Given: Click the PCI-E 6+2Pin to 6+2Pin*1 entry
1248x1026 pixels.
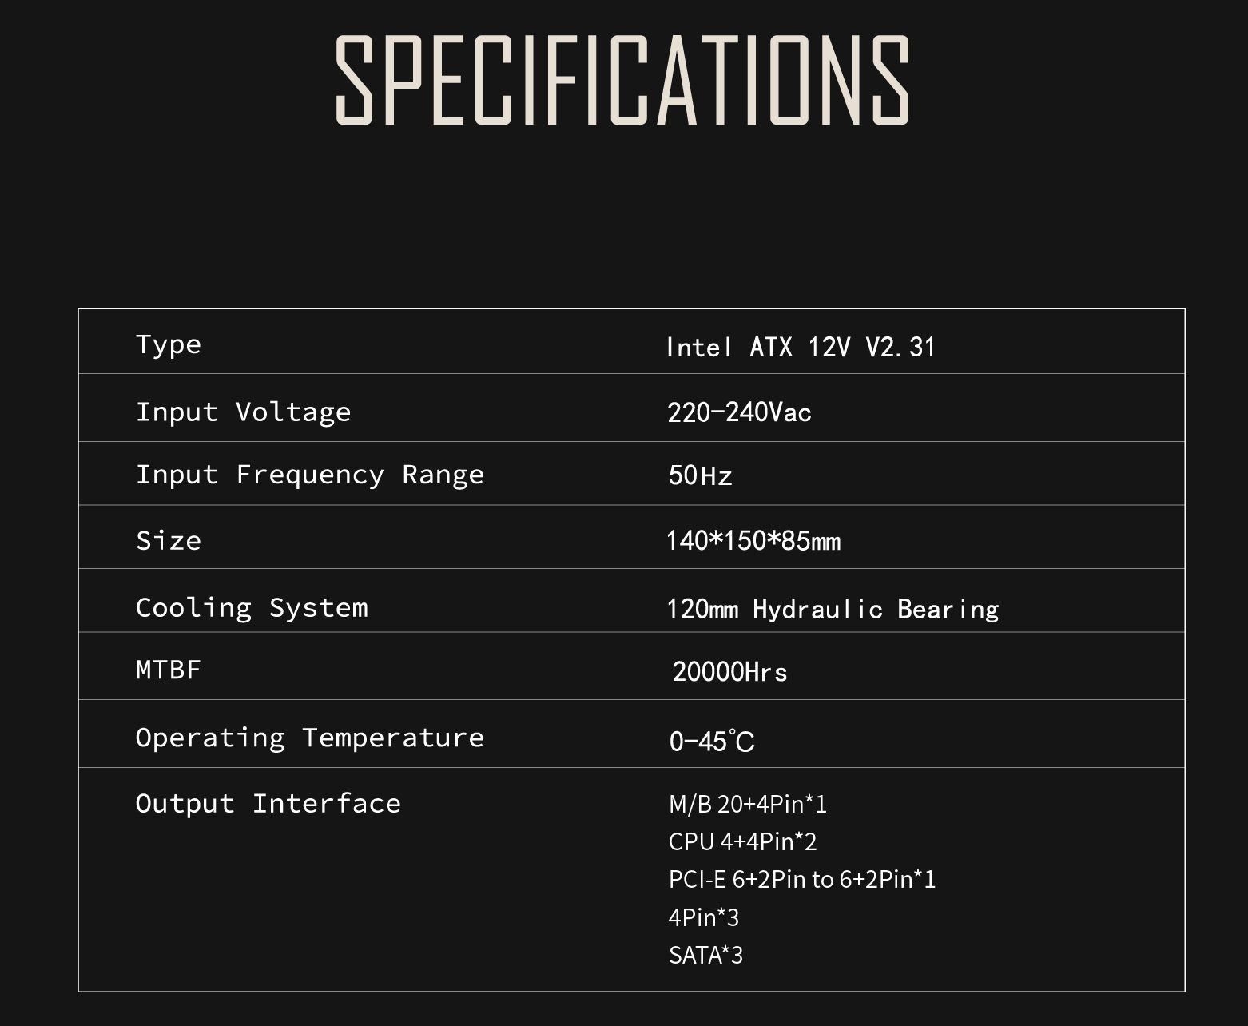Looking at the screenshot, I should tap(801, 880).
